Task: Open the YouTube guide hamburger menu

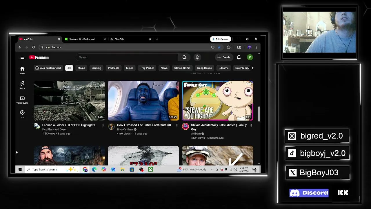Action: tap(22, 57)
